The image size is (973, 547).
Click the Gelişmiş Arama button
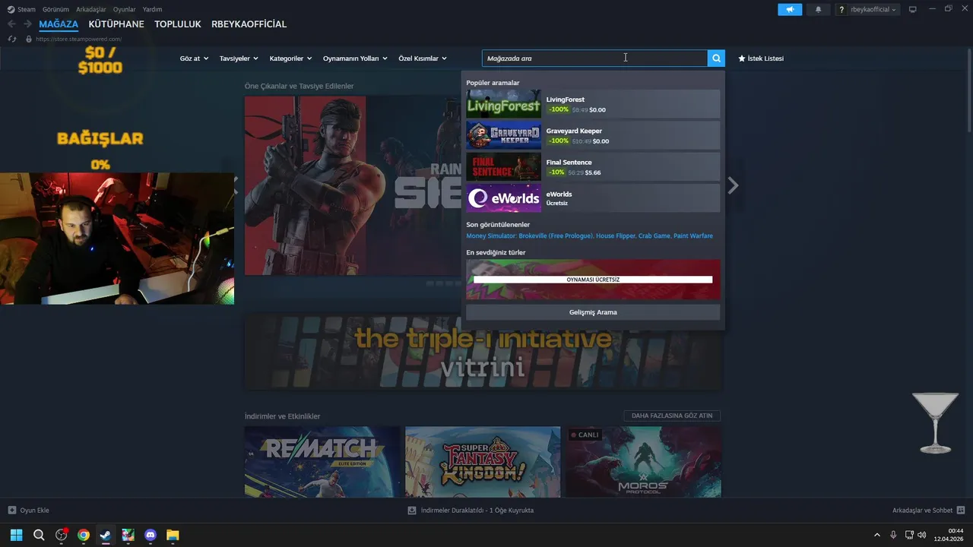[593, 312]
